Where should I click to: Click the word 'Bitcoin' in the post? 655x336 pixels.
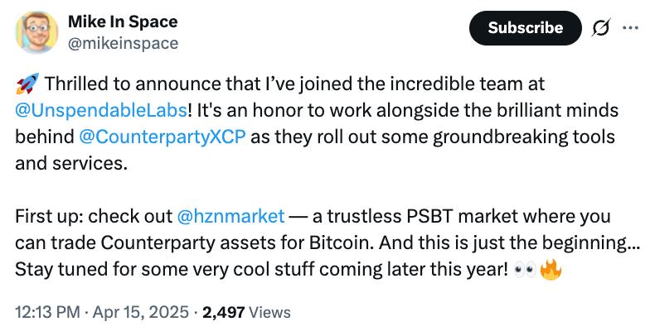pos(342,242)
